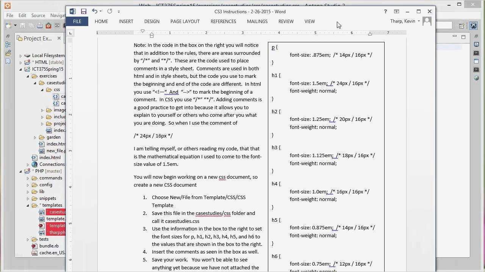Open the upper terminal icon in Aptana's right trim
Viewport: 485px width, 272px height.
(x=477, y=53)
